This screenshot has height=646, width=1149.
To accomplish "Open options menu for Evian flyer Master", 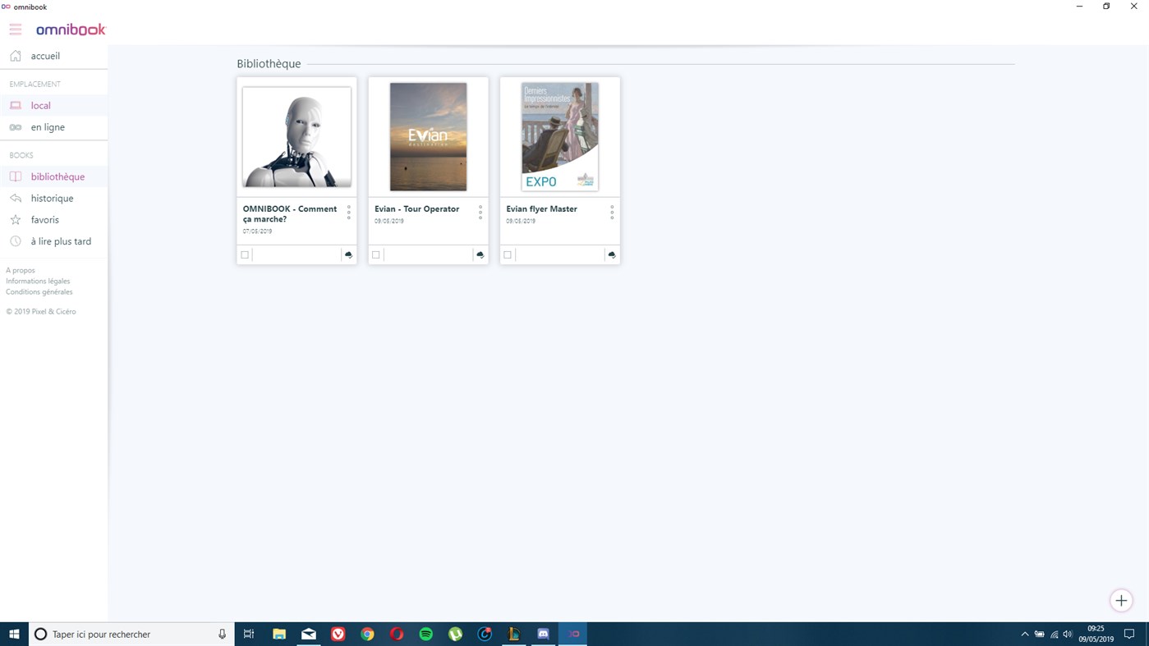I will coord(612,213).
